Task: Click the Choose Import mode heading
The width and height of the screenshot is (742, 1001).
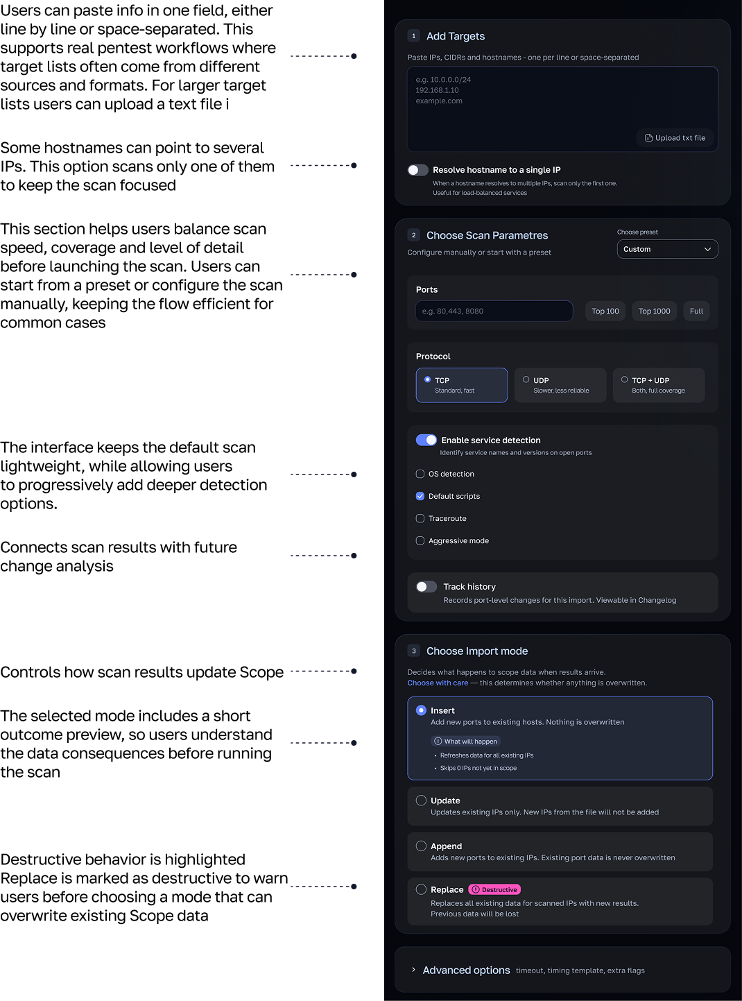Action: click(477, 651)
